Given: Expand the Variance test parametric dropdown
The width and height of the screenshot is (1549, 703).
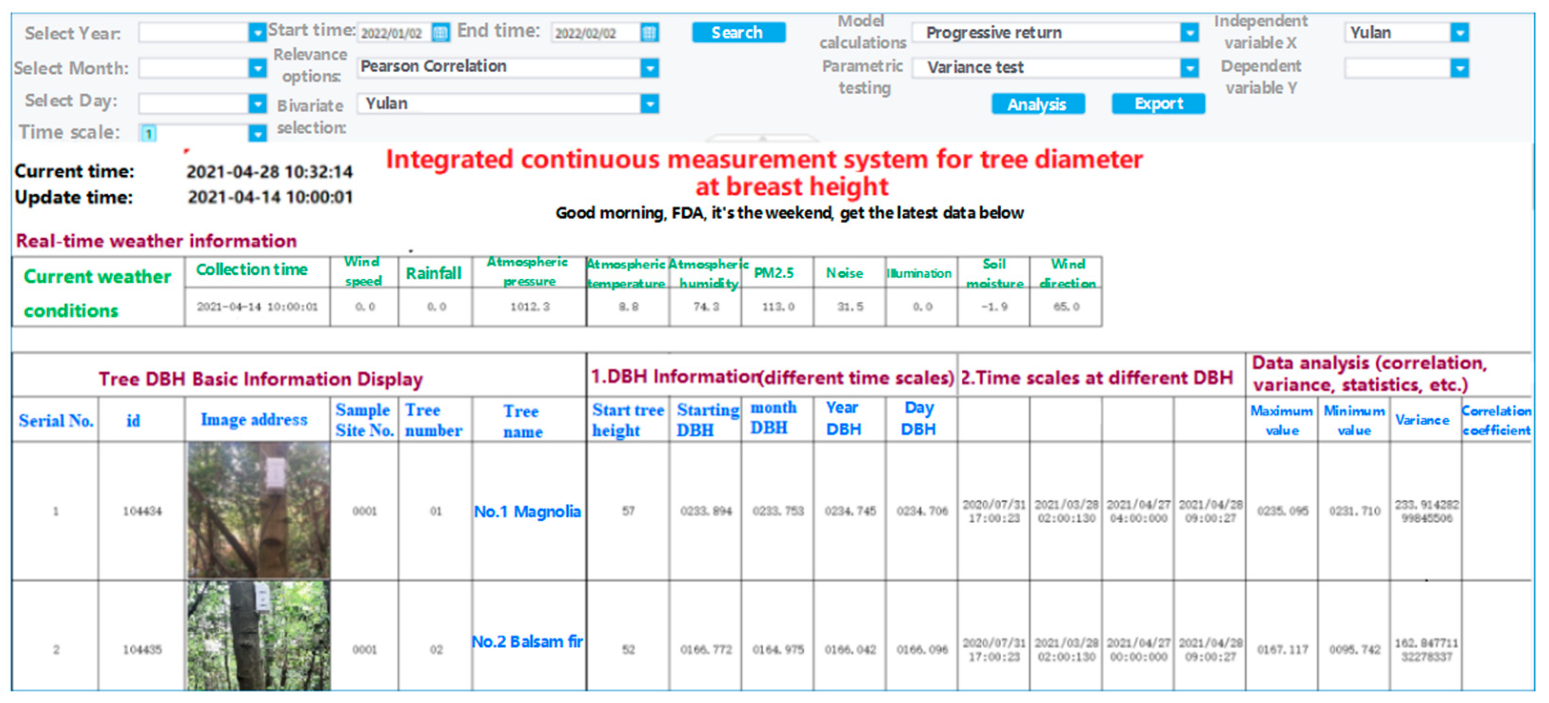Looking at the screenshot, I should pos(1189,68).
